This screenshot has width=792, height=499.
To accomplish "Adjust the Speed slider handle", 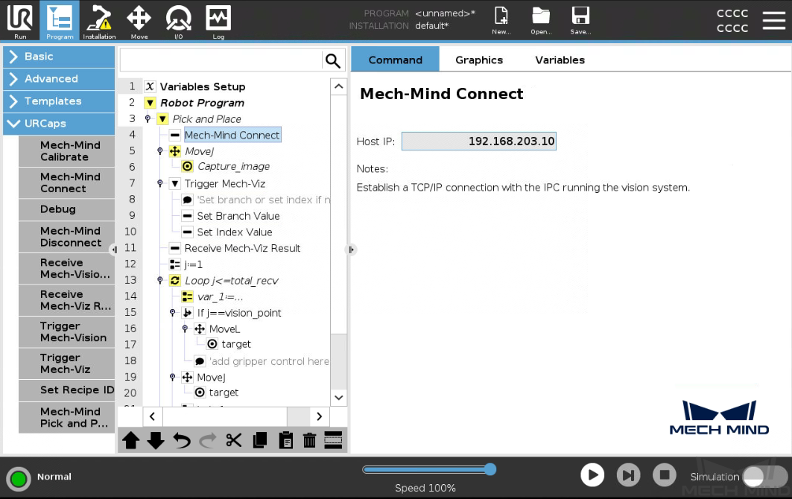I will point(490,470).
